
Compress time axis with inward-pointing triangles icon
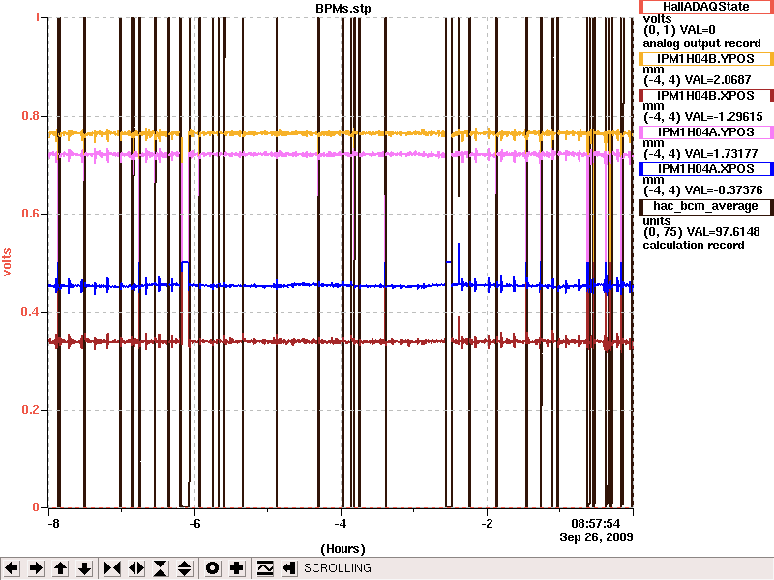112,568
